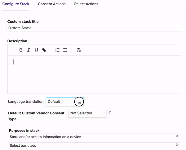Screen dimensions: 186x150
Task: Click the 'Custom stack title' label
Action: pyautogui.click(x=23, y=22)
